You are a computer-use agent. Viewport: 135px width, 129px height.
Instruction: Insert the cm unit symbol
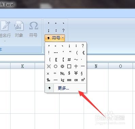click(x=76, y=80)
